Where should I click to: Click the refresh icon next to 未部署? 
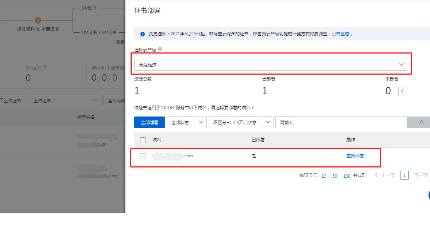click(403, 91)
